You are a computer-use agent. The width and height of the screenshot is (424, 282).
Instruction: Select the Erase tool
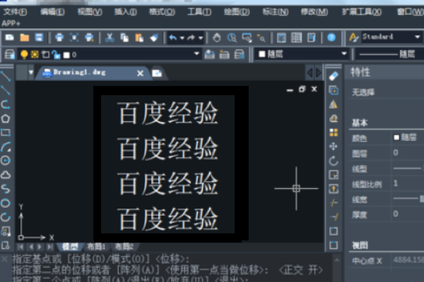pos(334,76)
